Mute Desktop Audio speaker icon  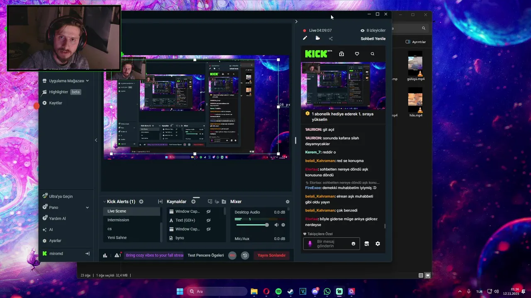[x=276, y=225]
